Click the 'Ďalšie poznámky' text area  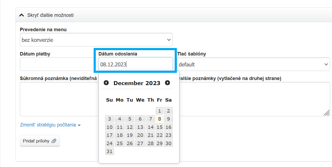point(254,99)
